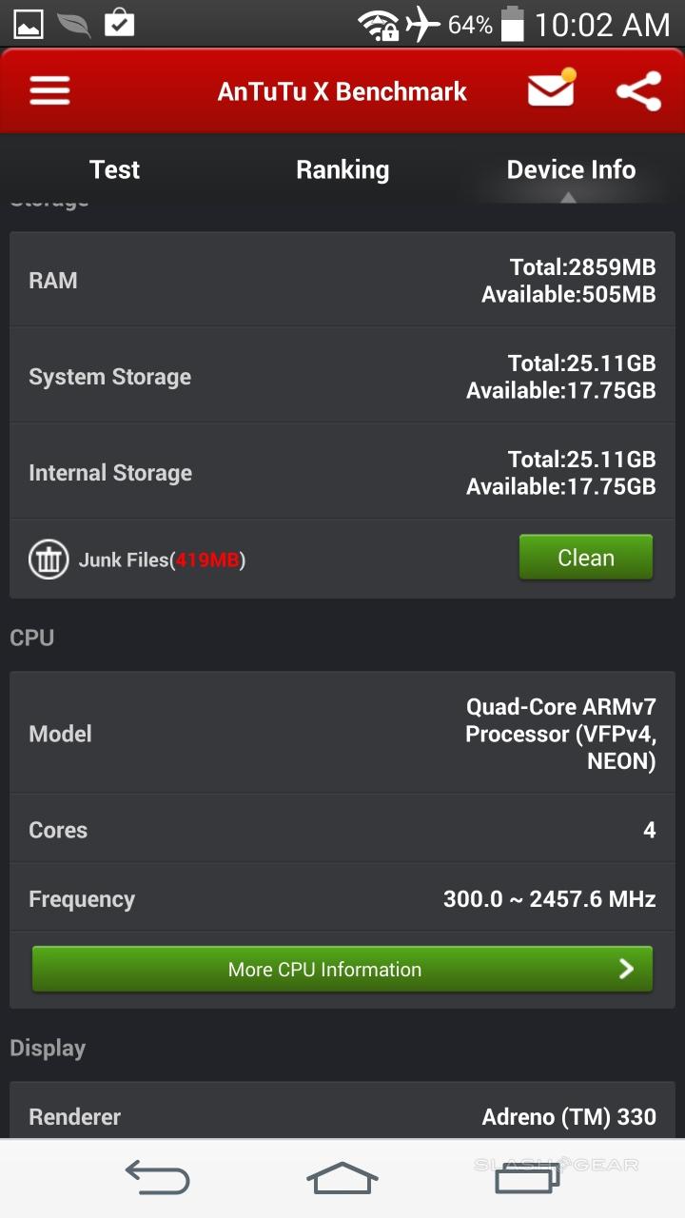The width and height of the screenshot is (685, 1218).
Task: Tap the share icon
Action: pos(638,91)
